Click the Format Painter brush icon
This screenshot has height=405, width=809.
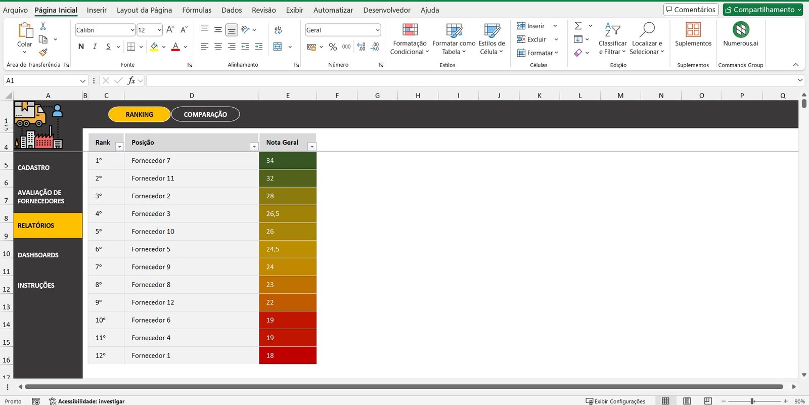pos(43,52)
